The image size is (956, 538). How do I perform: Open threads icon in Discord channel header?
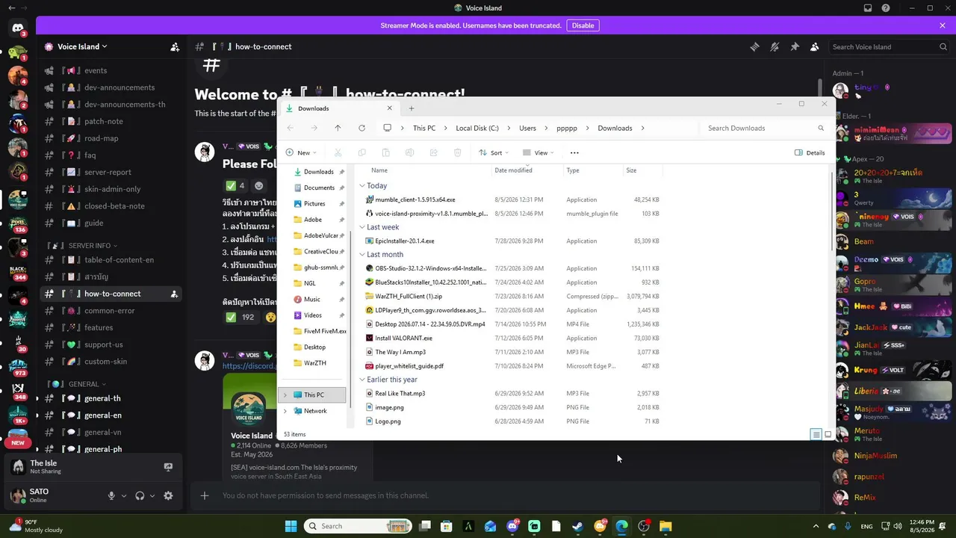[x=754, y=46]
